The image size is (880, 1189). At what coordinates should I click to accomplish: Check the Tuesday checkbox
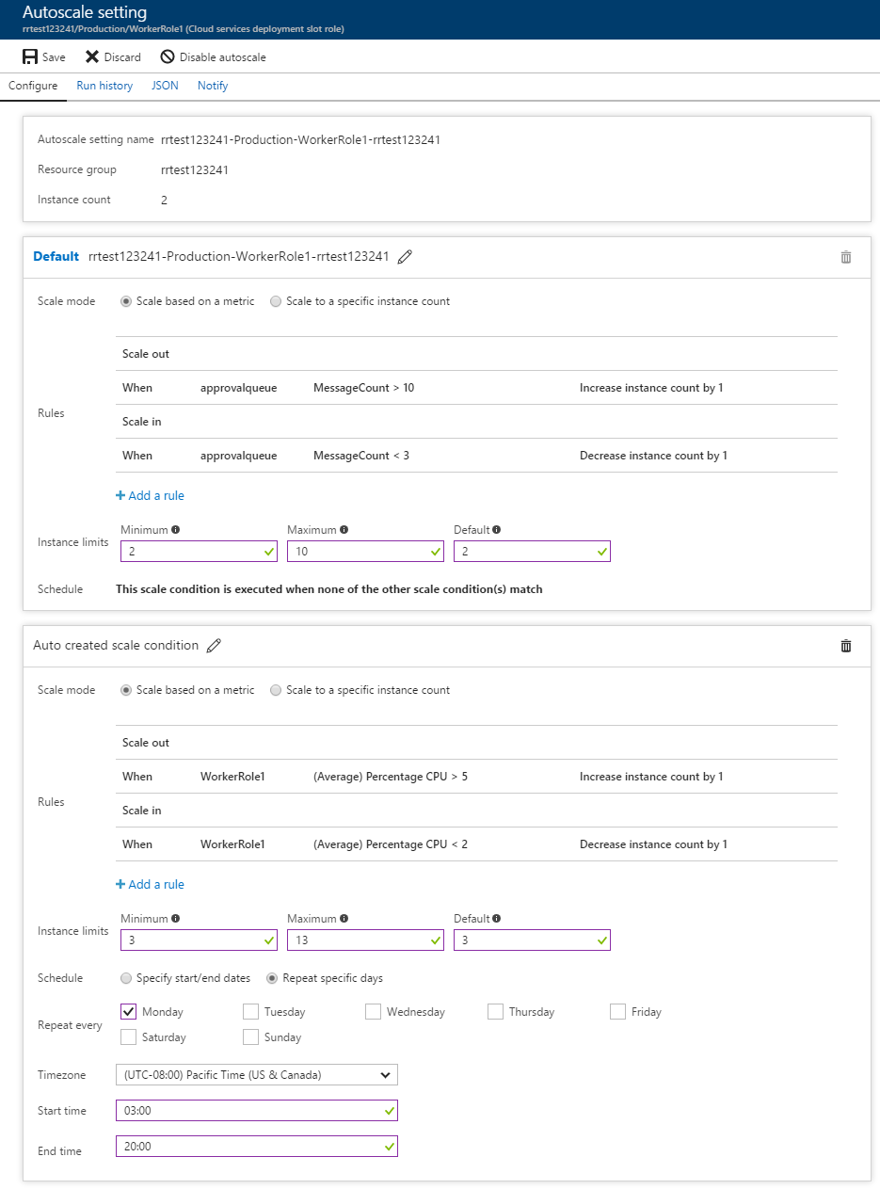pyautogui.click(x=250, y=1012)
